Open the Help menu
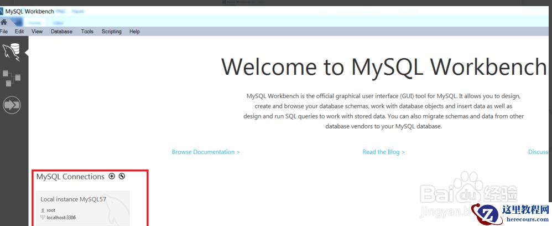This screenshot has width=552, height=226. tap(134, 32)
